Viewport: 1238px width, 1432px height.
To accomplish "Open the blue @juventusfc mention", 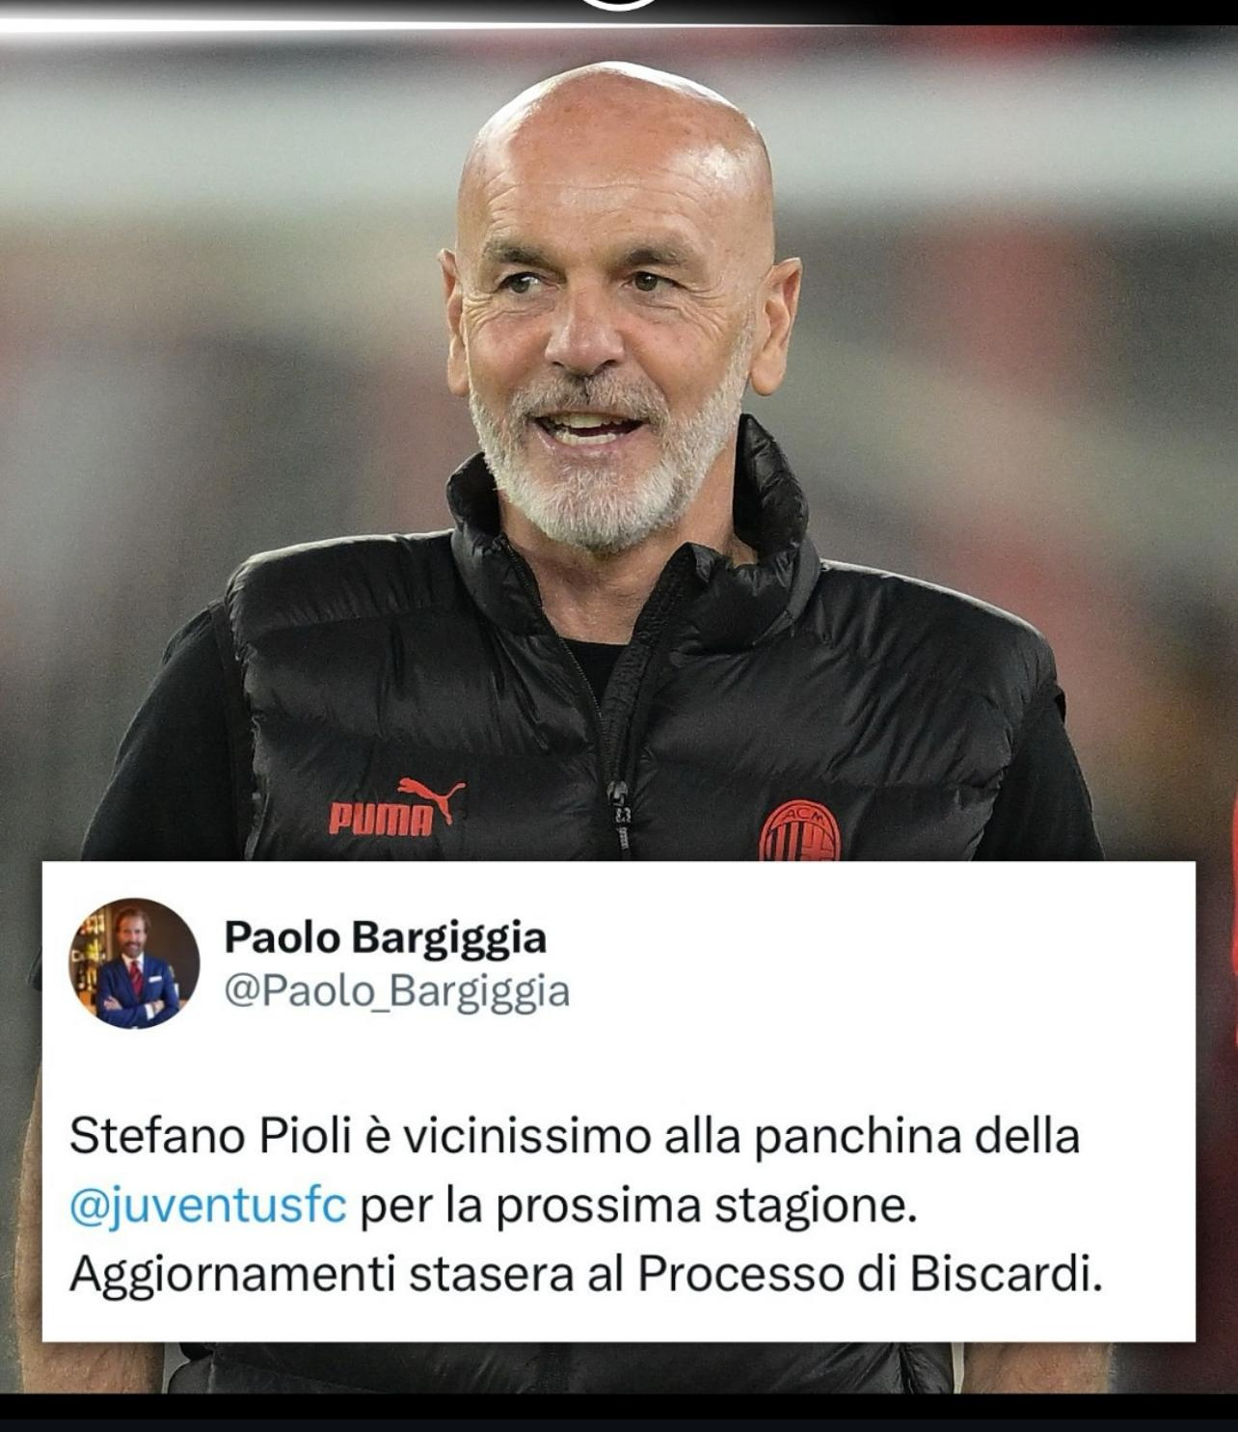I will 207,1206.
